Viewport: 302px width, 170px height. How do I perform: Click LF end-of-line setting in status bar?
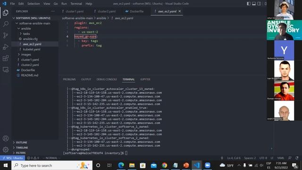pos(272,158)
